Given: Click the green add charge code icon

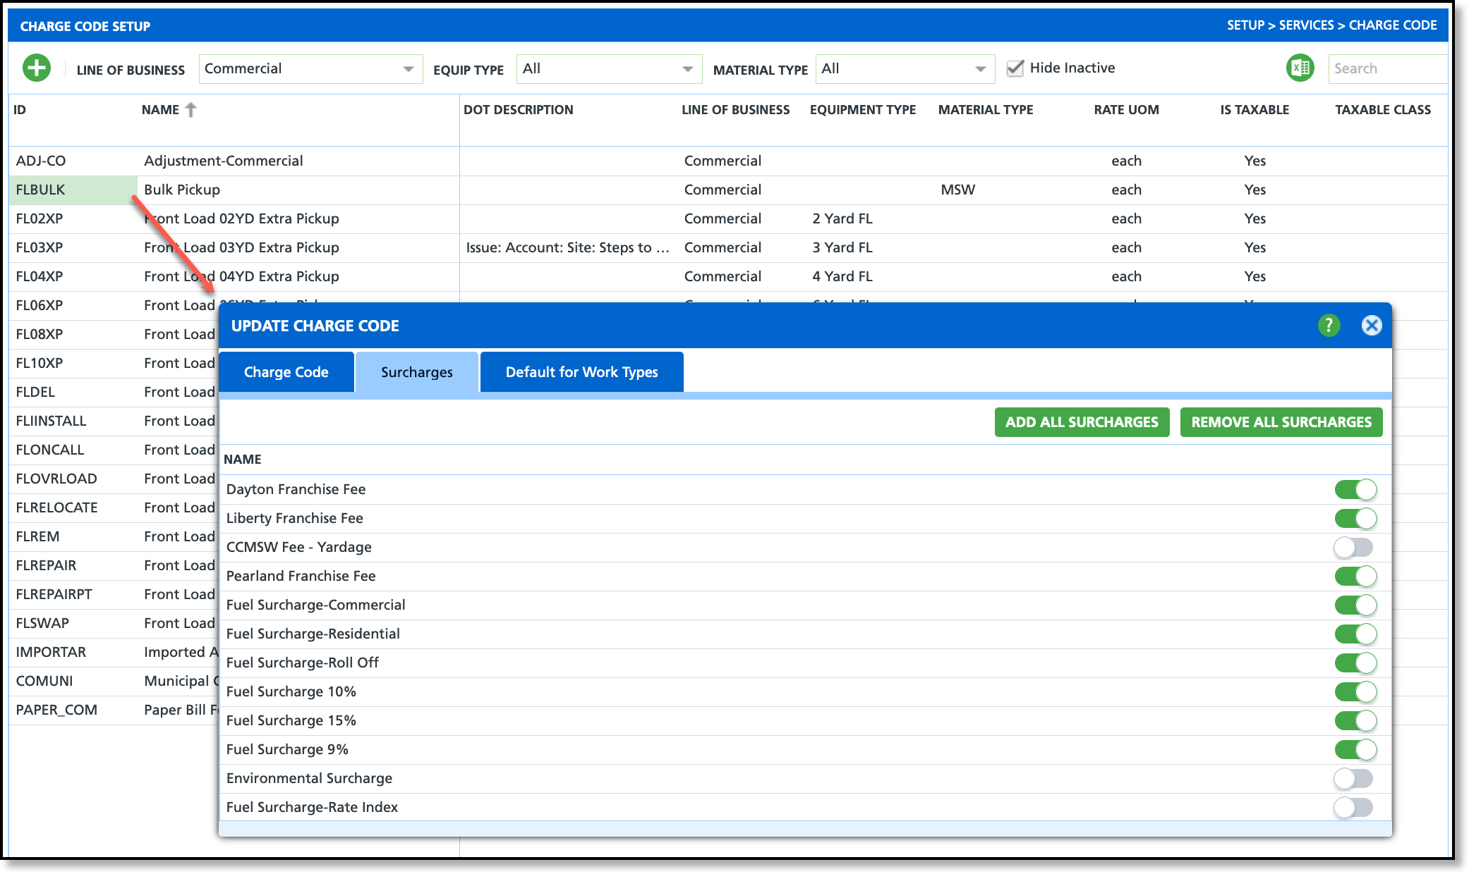Looking at the screenshot, I should click(x=37, y=68).
